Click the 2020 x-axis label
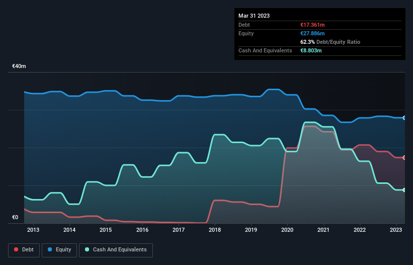Image resolution: width=413 pixels, height=265 pixels. [287, 230]
